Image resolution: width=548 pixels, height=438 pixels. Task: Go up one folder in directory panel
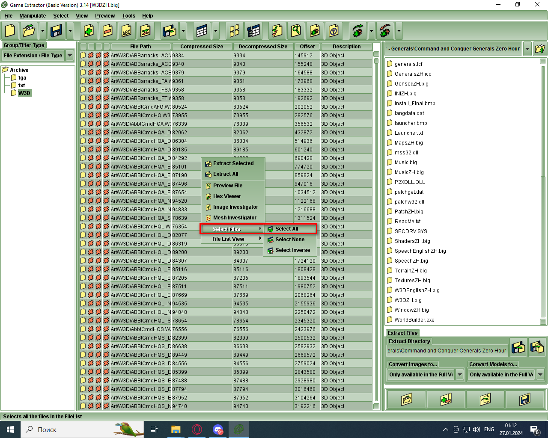(x=540, y=49)
